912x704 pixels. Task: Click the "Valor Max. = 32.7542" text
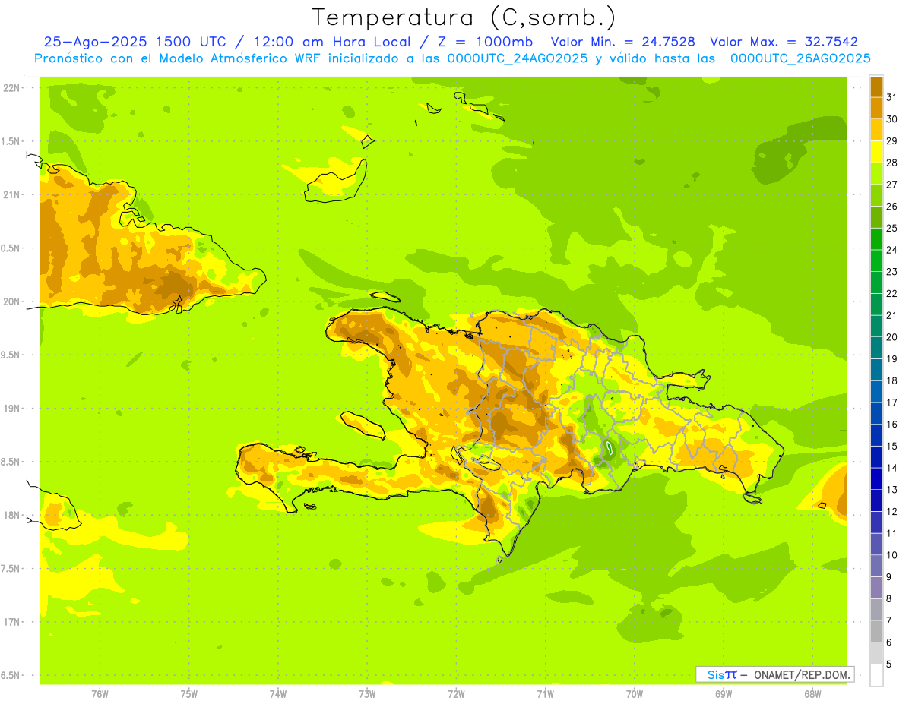click(x=784, y=42)
